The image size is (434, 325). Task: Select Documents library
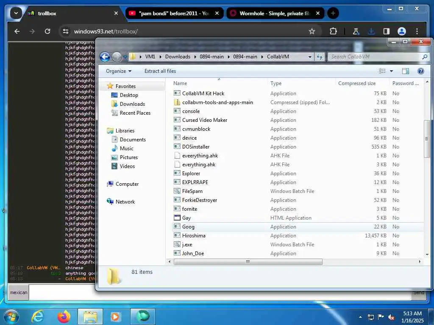click(x=128, y=140)
